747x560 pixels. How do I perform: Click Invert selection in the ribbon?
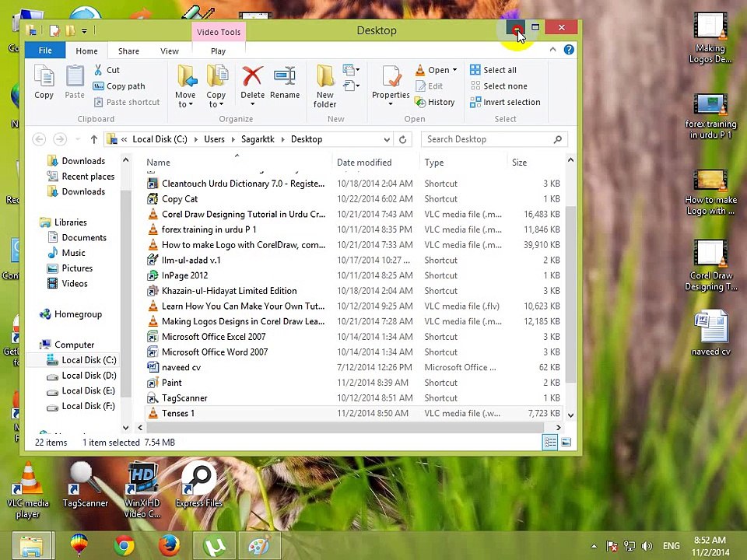(x=505, y=102)
